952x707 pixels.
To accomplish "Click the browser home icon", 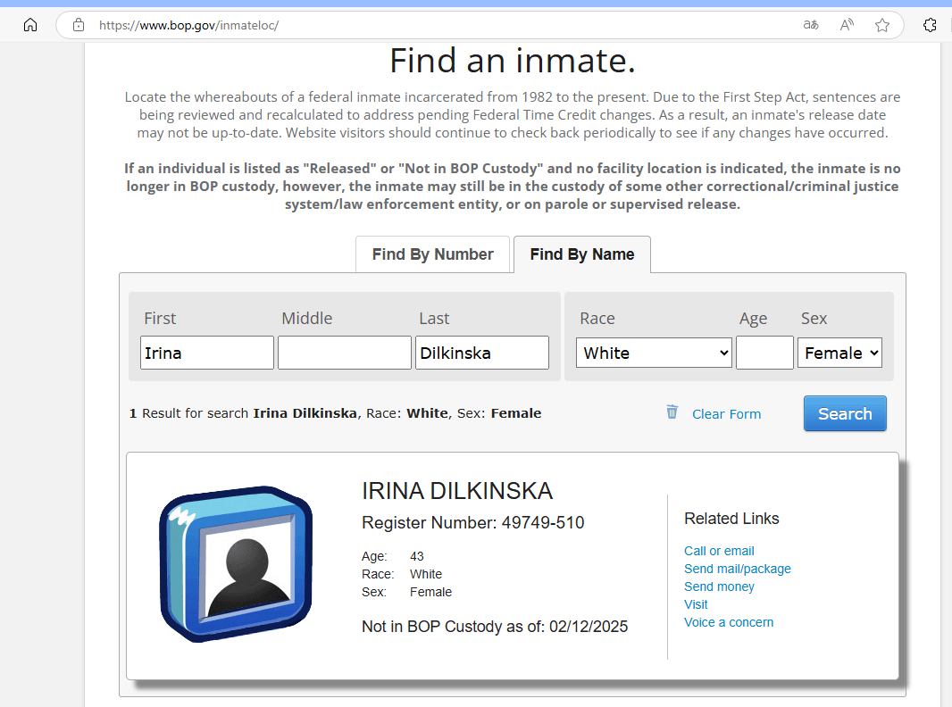I will pyautogui.click(x=30, y=25).
